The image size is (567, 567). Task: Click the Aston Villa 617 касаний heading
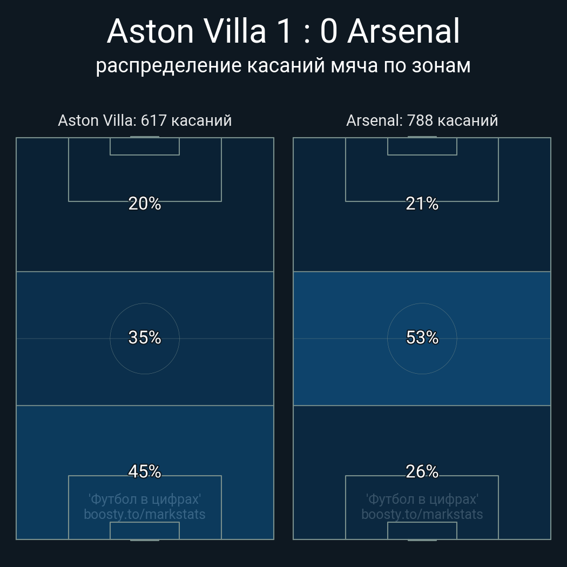coord(145,120)
